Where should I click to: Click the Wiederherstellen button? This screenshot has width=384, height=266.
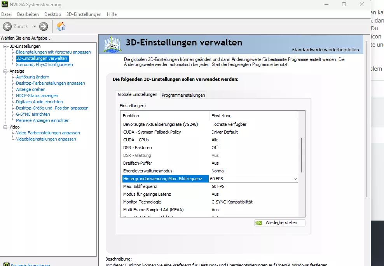pyautogui.click(x=280, y=223)
